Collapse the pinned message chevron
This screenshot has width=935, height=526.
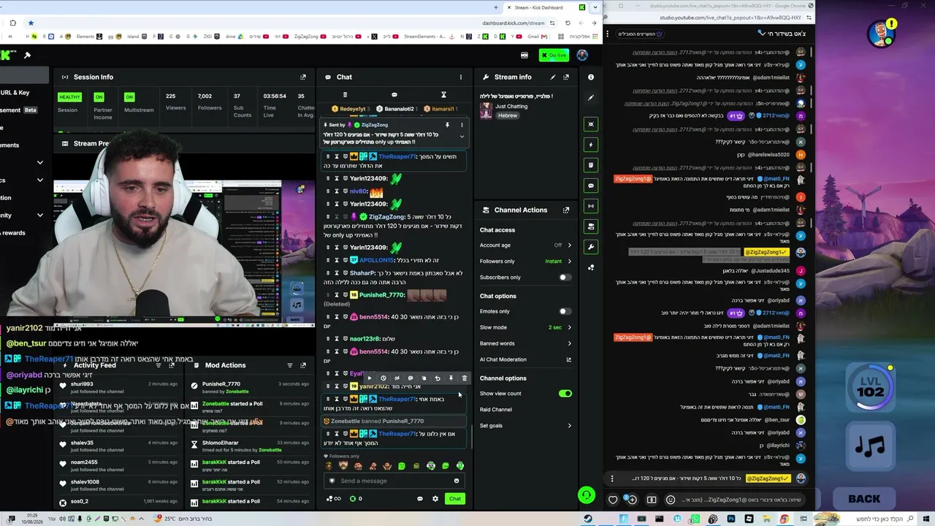(462, 137)
